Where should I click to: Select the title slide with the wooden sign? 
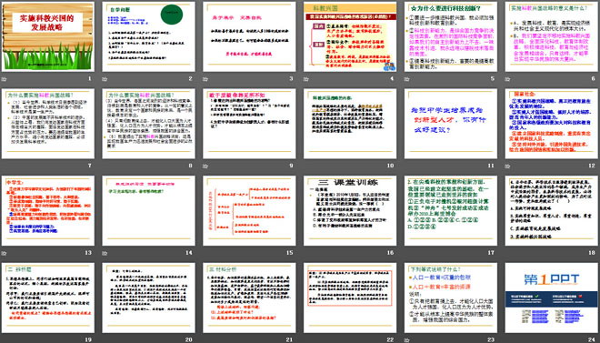pos(48,36)
